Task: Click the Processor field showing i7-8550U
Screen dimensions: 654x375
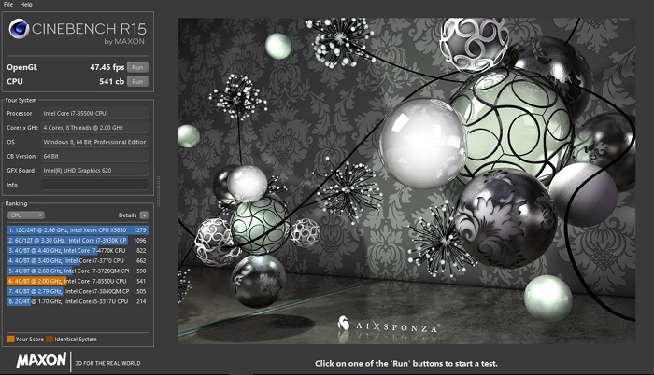Action: 94,113
